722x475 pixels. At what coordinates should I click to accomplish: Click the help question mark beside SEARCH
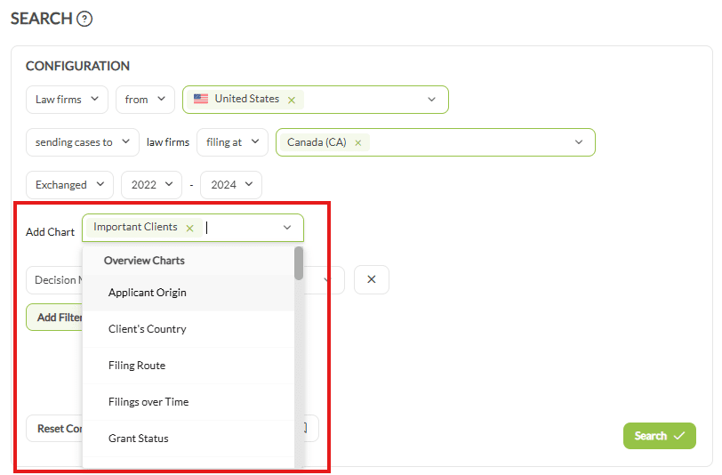[x=84, y=19]
